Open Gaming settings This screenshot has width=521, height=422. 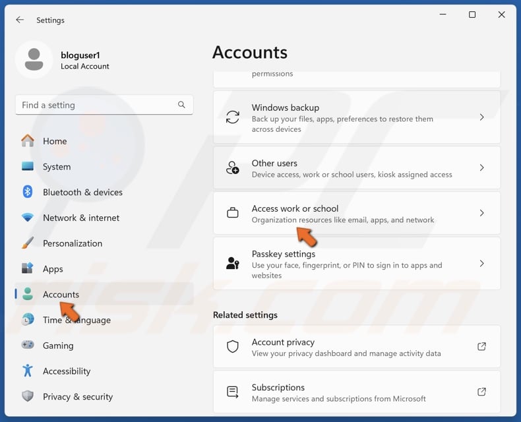click(x=104, y=346)
